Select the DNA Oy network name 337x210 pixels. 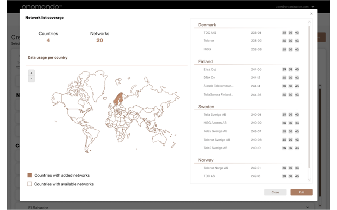tap(209, 78)
